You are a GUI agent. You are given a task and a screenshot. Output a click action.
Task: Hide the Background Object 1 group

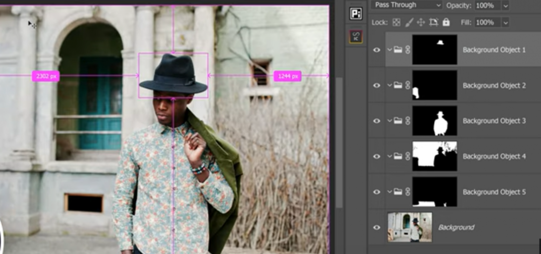(x=377, y=50)
